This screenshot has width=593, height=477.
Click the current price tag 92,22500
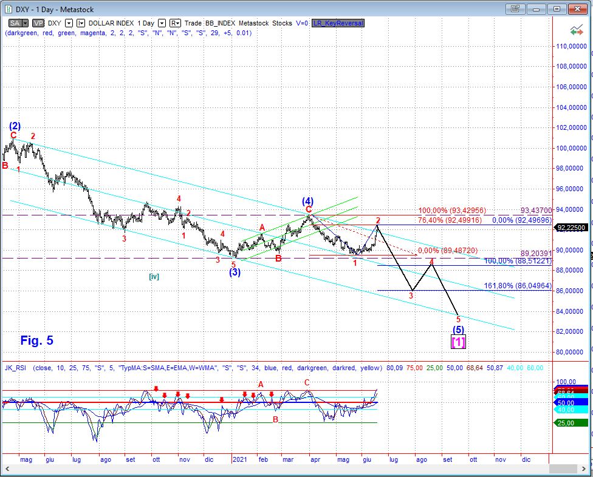(x=571, y=228)
